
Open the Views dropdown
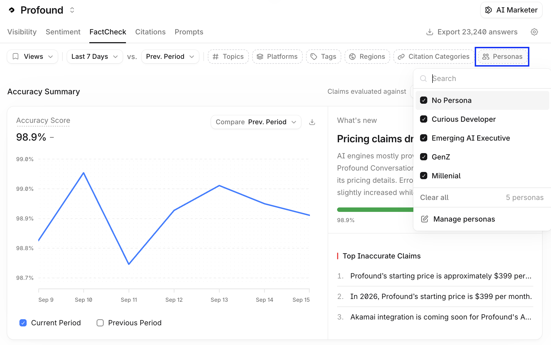coord(32,57)
